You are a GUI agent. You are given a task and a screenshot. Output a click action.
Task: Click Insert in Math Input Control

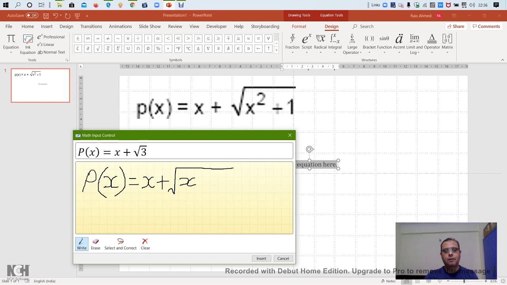(x=261, y=258)
